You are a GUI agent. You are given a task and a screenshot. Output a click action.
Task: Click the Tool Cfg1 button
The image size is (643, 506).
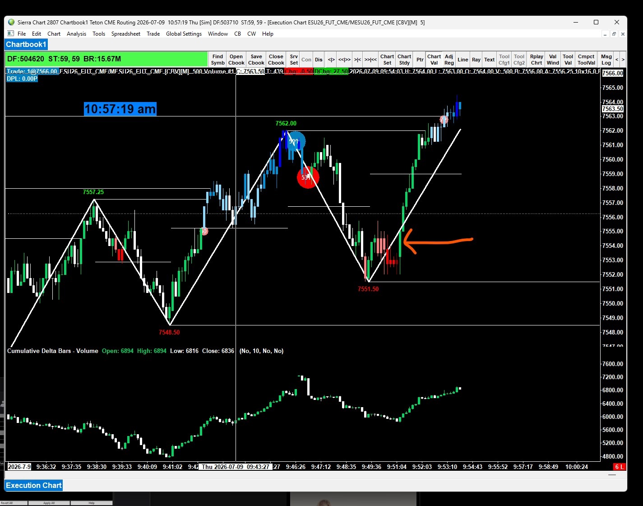pyautogui.click(x=504, y=60)
